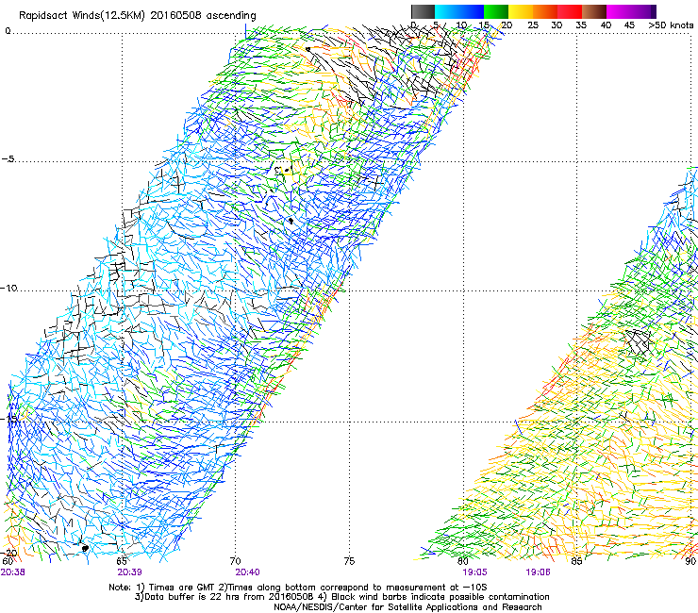Select the '-5' latitude axis label
Viewport: 698px width, 613px height.
8,159
